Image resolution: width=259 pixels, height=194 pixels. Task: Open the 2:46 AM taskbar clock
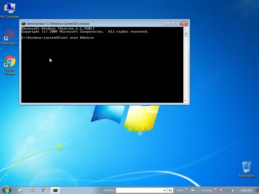pos(246,190)
